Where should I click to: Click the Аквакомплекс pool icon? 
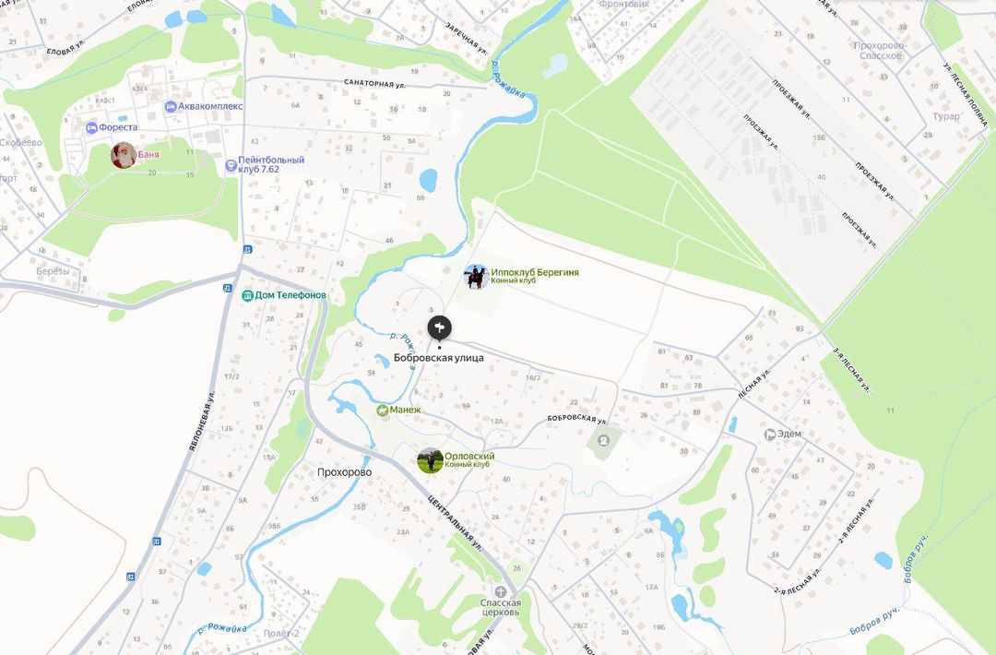[x=171, y=107]
